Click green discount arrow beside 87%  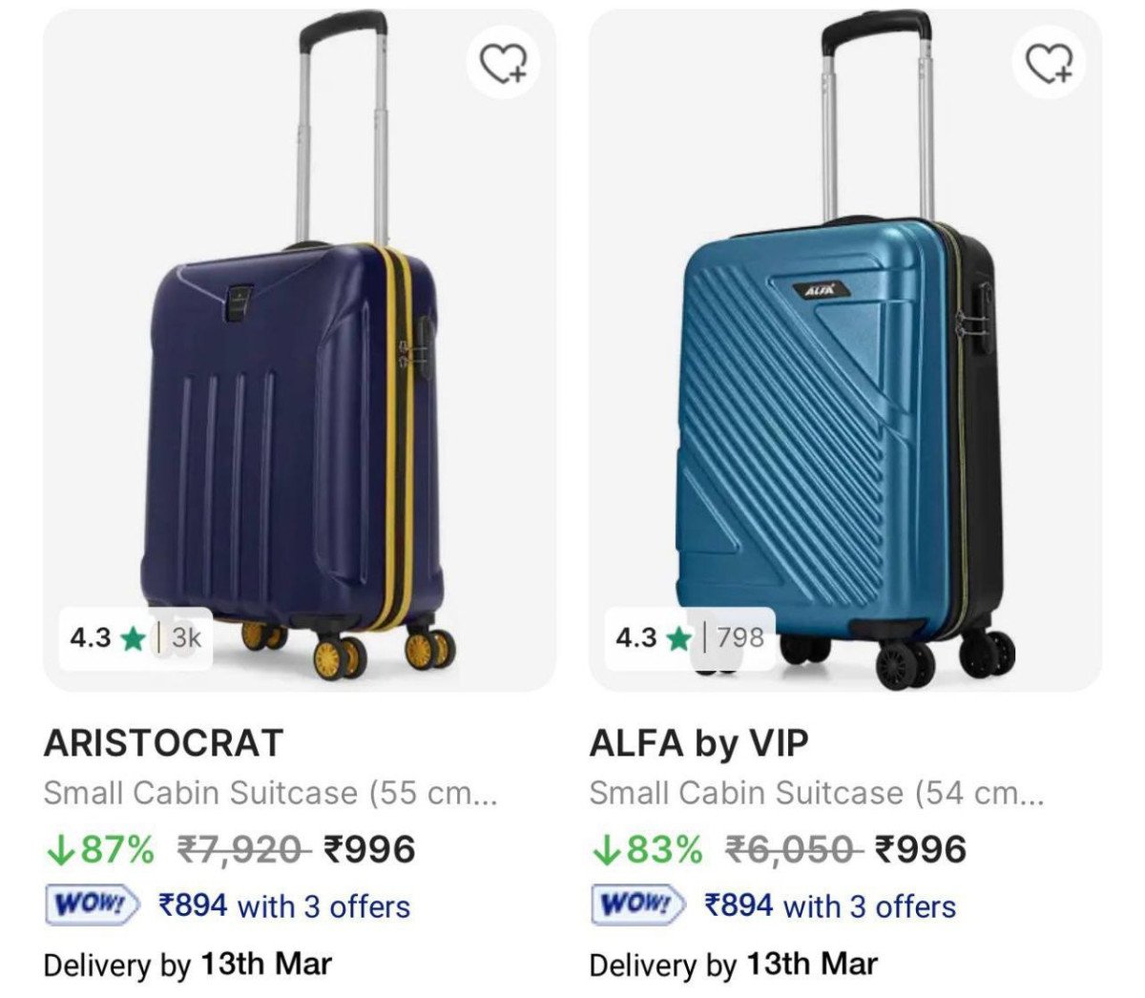pos(59,849)
